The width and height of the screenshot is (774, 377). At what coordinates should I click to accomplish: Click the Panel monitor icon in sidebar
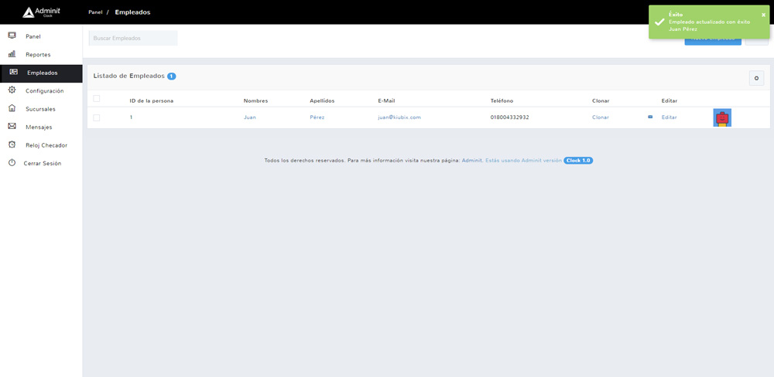[12, 36]
